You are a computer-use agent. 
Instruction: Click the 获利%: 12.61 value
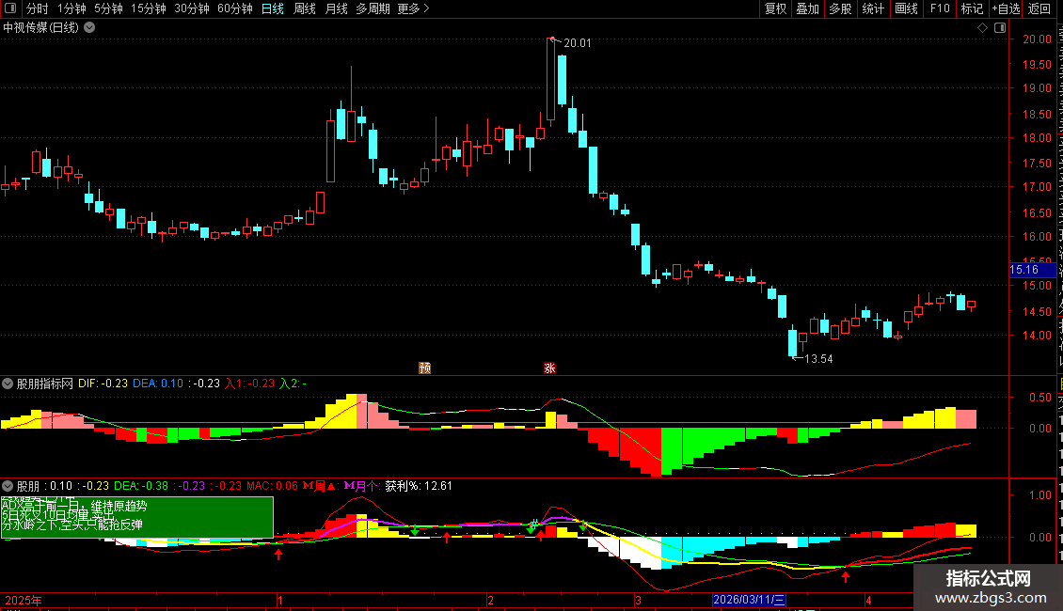(x=419, y=486)
